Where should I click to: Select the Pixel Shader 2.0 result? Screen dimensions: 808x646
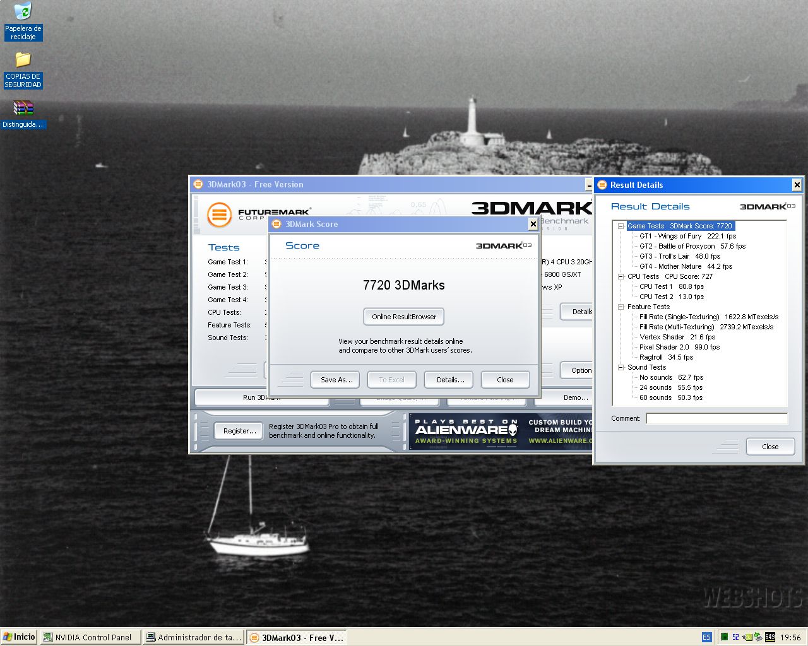[x=679, y=347]
